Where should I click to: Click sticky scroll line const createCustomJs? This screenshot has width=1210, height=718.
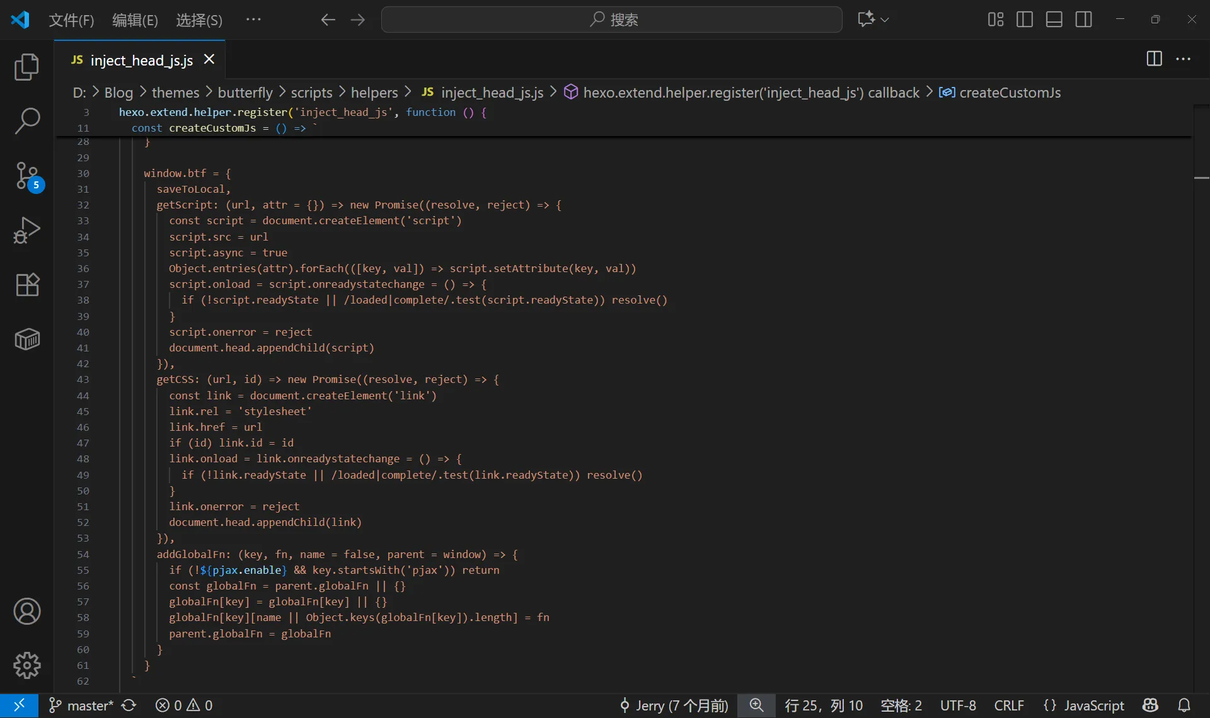click(x=224, y=128)
